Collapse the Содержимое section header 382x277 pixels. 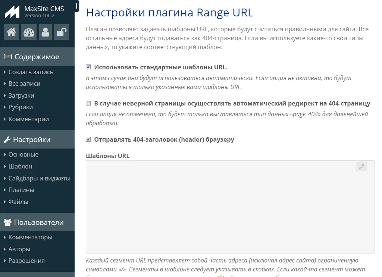(x=37, y=57)
